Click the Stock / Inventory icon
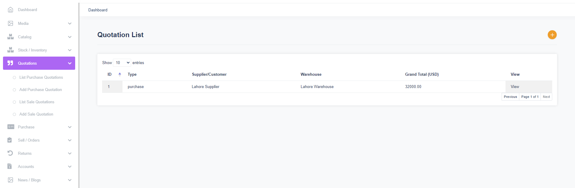The height and width of the screenshot is (188, 575). (x=10, y=50)
